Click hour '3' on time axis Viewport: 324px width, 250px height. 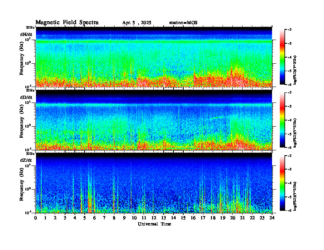point(65,218)
